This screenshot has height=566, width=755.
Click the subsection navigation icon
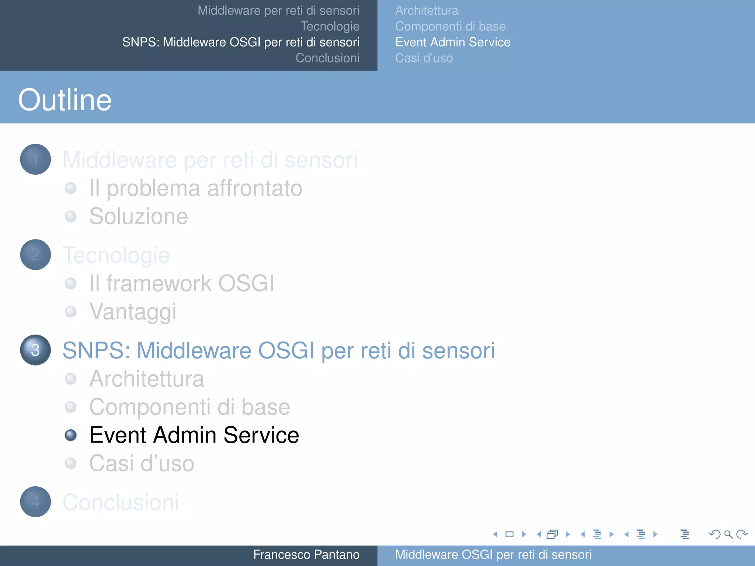(597, 534)
